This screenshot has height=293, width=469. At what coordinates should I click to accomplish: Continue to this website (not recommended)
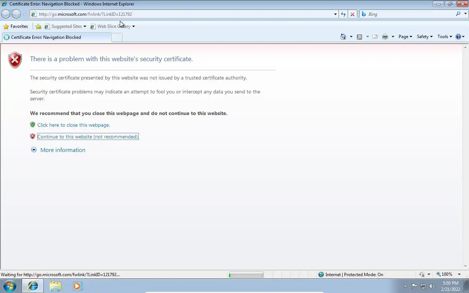click(88, 137)
